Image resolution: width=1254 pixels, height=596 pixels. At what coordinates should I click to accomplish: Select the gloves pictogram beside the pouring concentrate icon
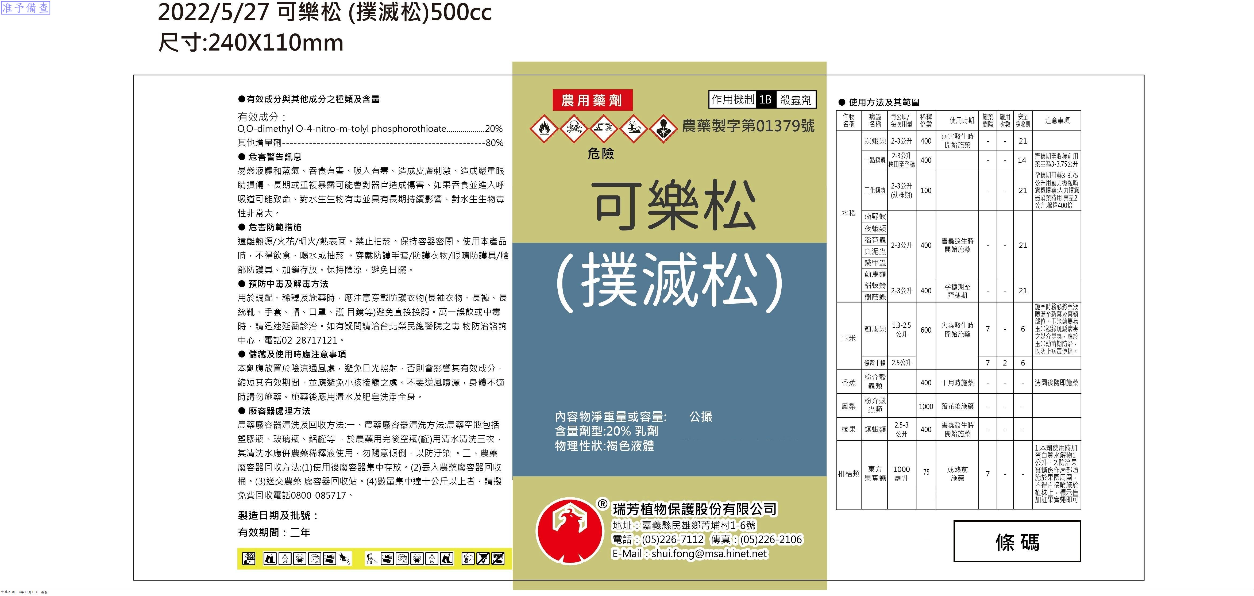point(330,559)
